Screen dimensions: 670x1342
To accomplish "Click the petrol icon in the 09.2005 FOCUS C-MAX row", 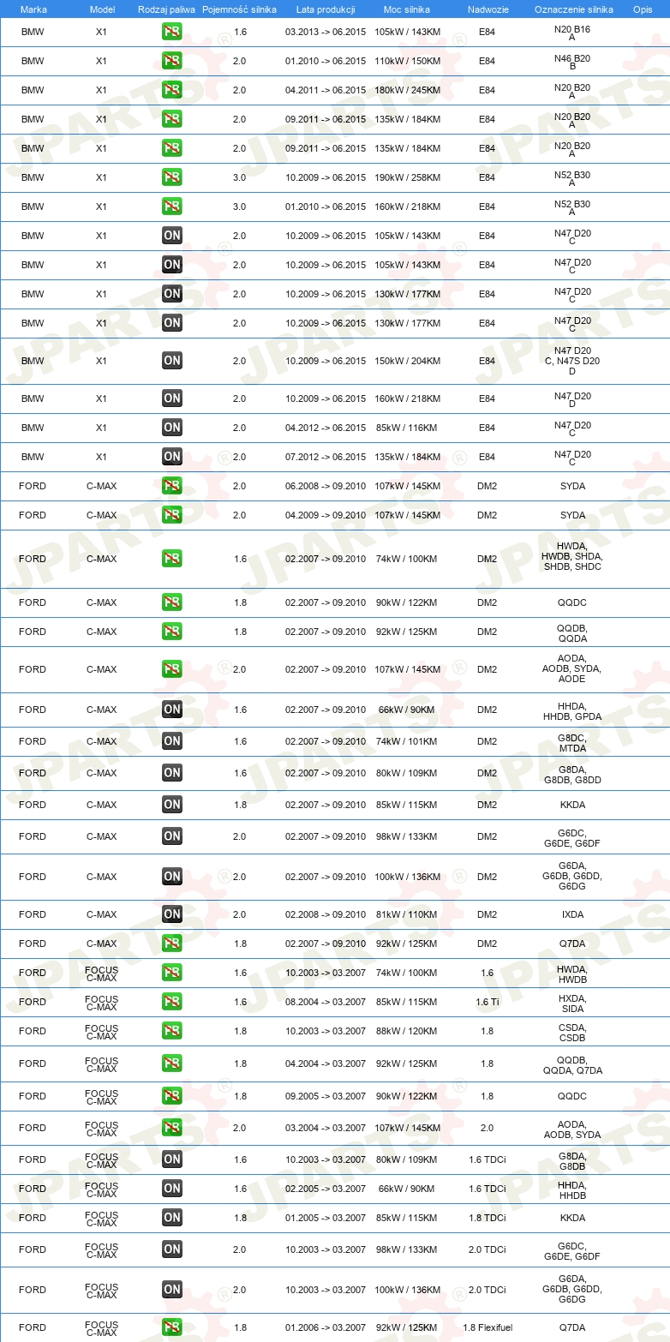I will pos(172,1096).
